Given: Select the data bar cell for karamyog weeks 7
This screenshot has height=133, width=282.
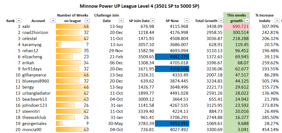Looking at the screenshot, I should coord(73,45).
